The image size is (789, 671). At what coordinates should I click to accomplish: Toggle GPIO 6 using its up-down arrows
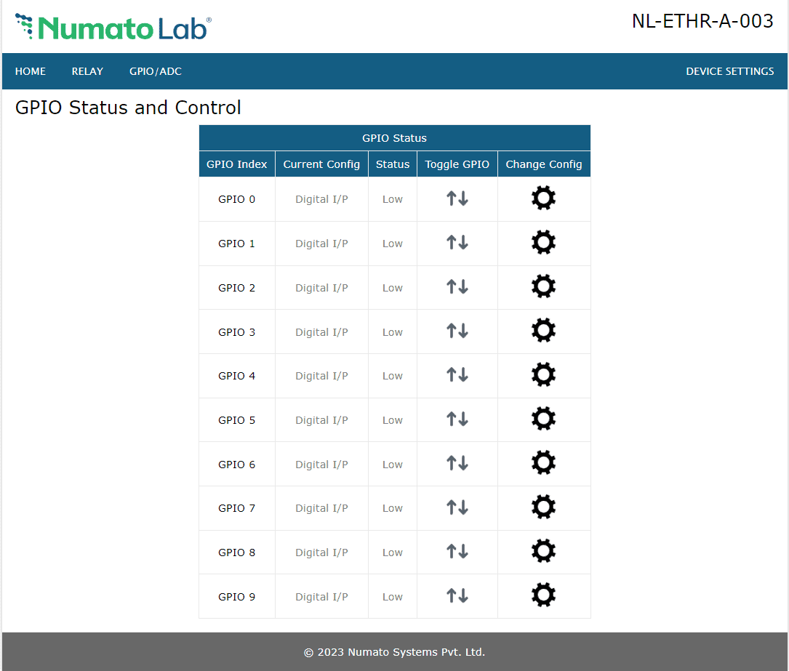(457, 463)
